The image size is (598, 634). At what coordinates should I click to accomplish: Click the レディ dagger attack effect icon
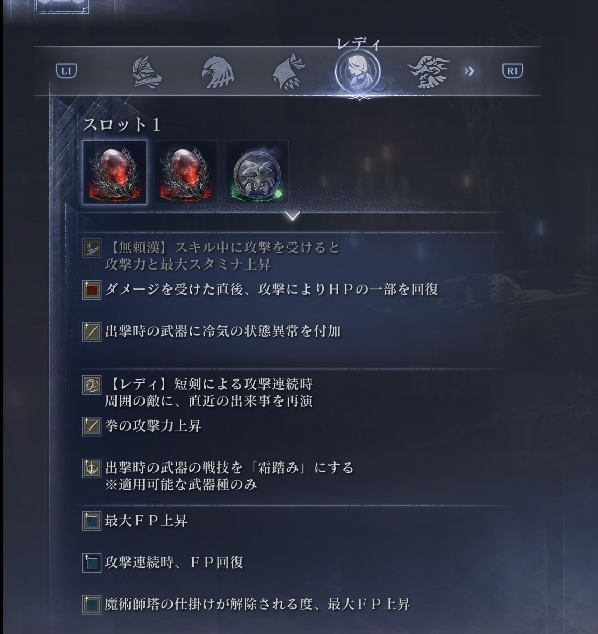click(x=92, y=385)
